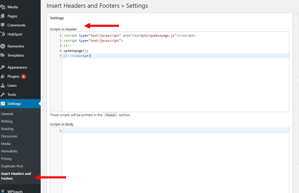Click the Elementor logo icon

(x=3, y=46)
